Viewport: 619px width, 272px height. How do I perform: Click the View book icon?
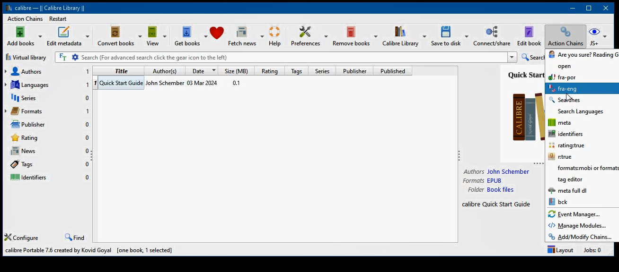[152, 32]
